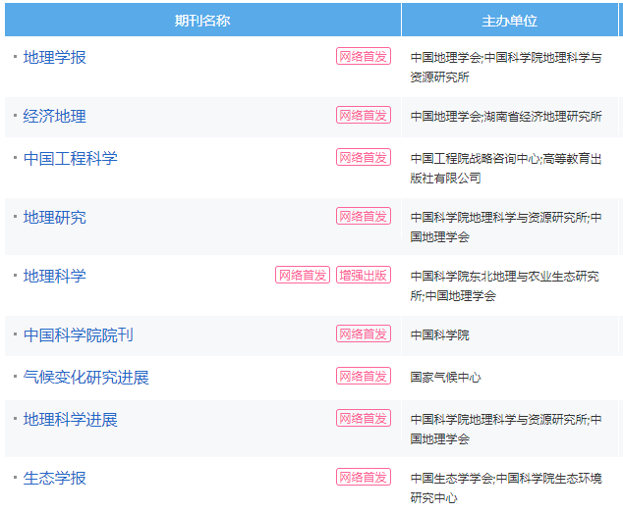Select the 地理学报 sponsor cell text
623x513 pixels.
click(x=506, y=67)
